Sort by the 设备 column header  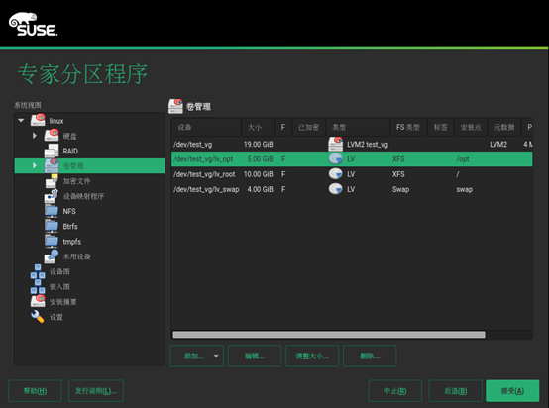click(206, 127)
